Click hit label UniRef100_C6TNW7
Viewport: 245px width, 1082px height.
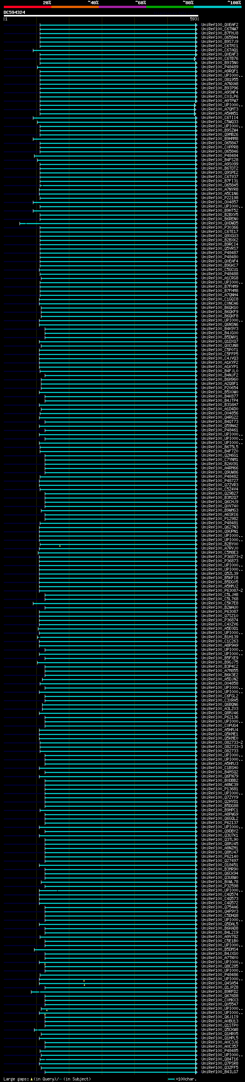[x=220, y=29]
